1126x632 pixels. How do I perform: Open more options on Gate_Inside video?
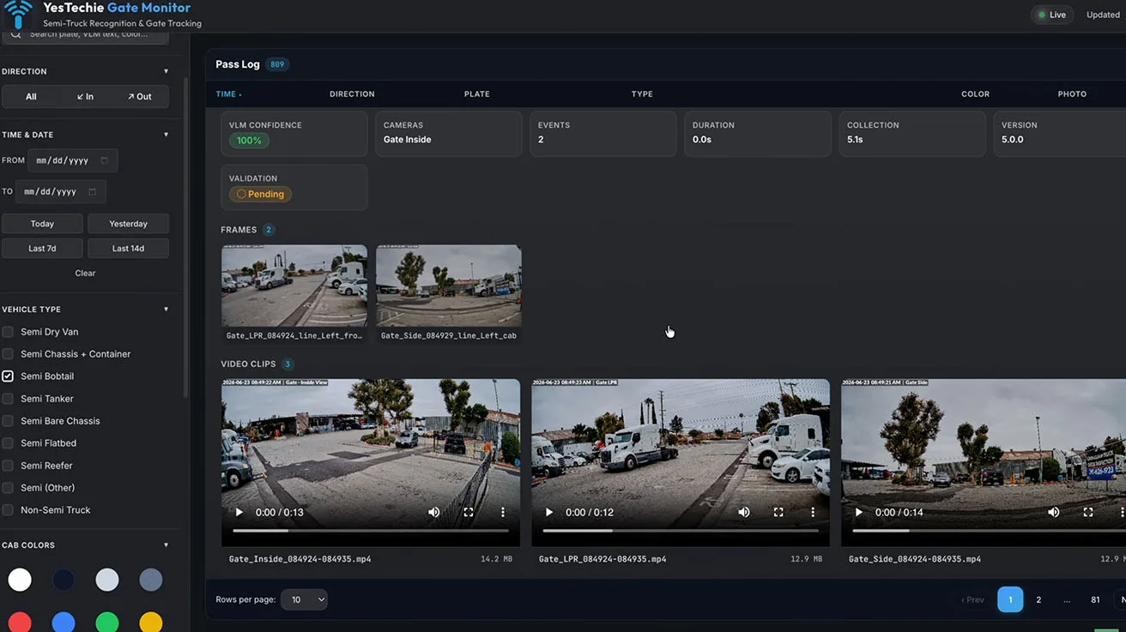[503, 512]
